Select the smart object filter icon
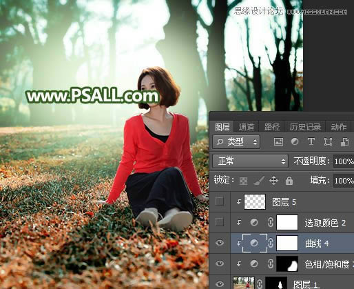The width and height of the screenshot is (354, 289). tap(344, 142)
